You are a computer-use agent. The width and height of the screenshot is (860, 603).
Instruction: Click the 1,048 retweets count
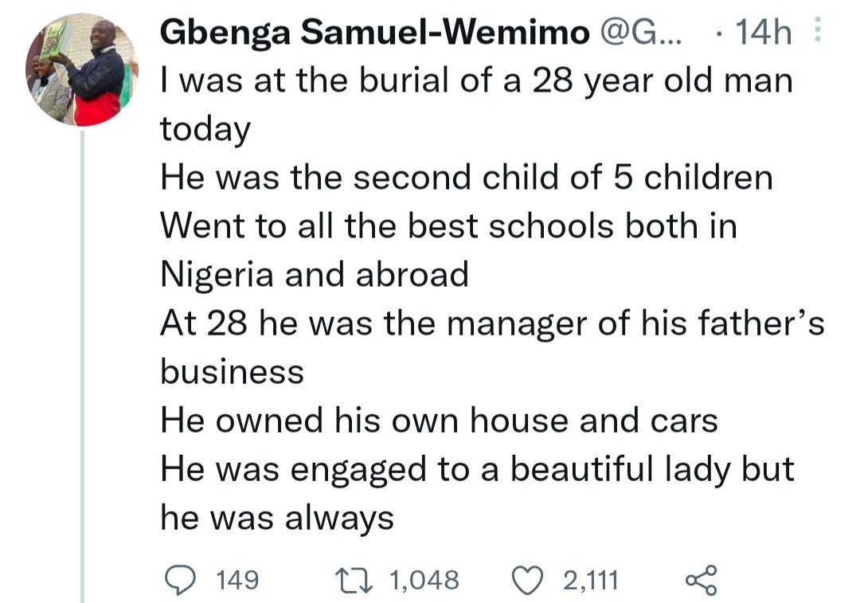click(424, 579)
